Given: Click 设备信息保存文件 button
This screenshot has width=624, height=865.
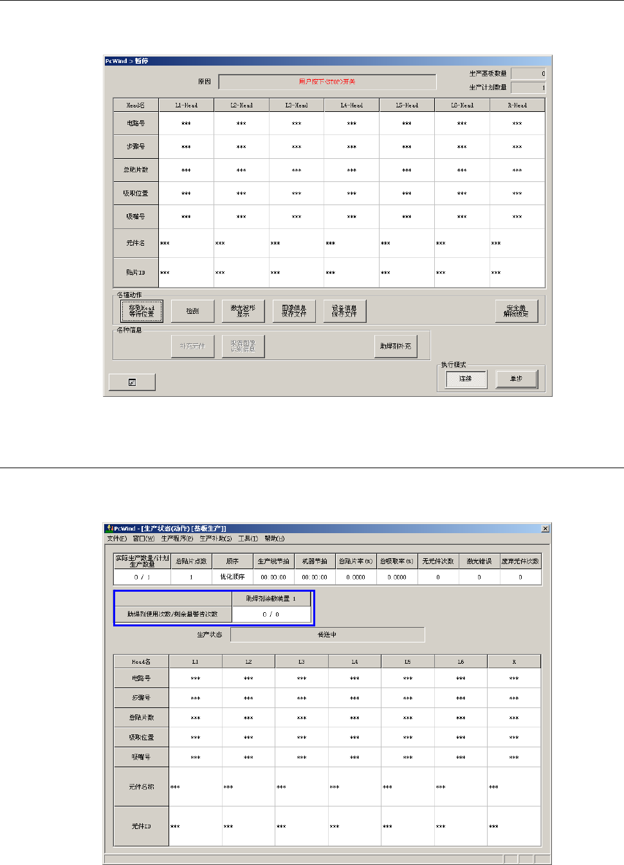Looking at the screenshot, I should click(x=345, y=311).
